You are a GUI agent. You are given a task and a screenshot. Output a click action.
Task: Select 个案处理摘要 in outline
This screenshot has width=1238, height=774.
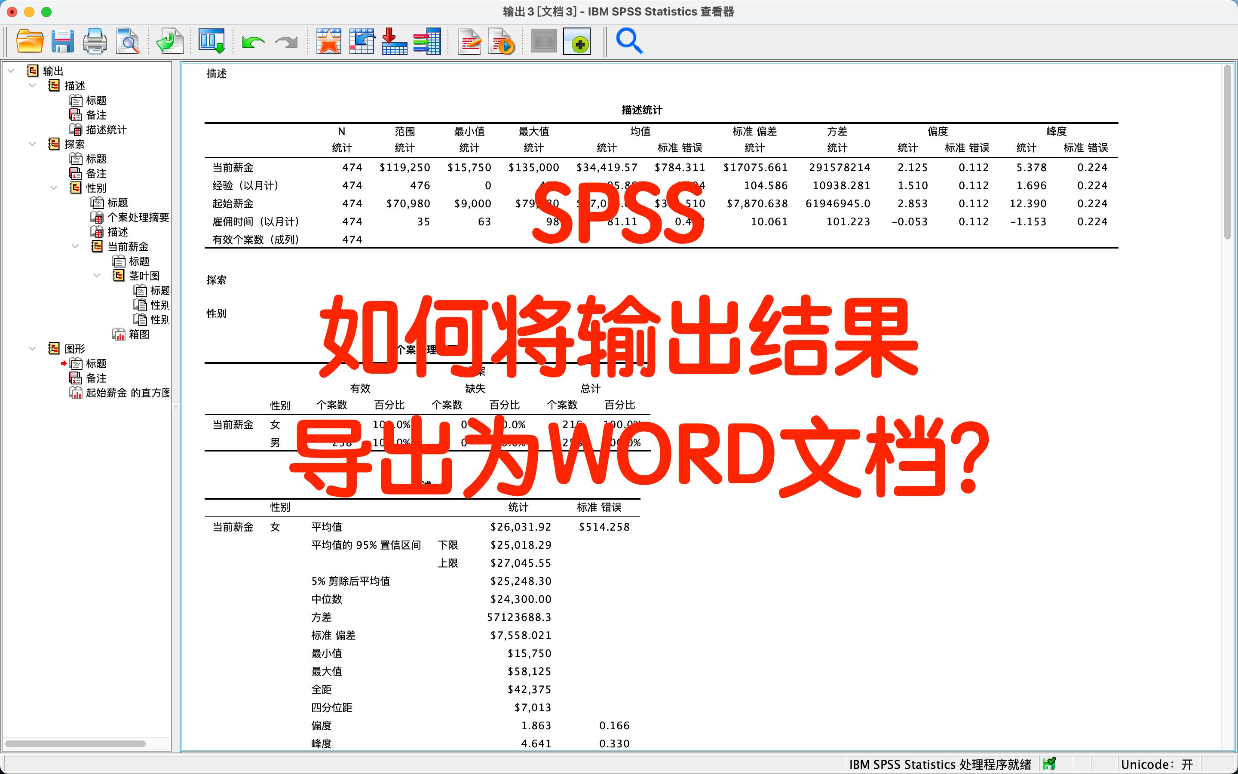point(130,217)
